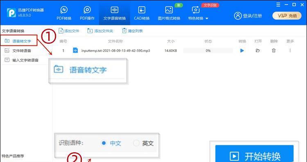The width and height of the screenshot is (307, 162).
Task: Open the hamburger main menu in the title bar
Action: point(278,4)
